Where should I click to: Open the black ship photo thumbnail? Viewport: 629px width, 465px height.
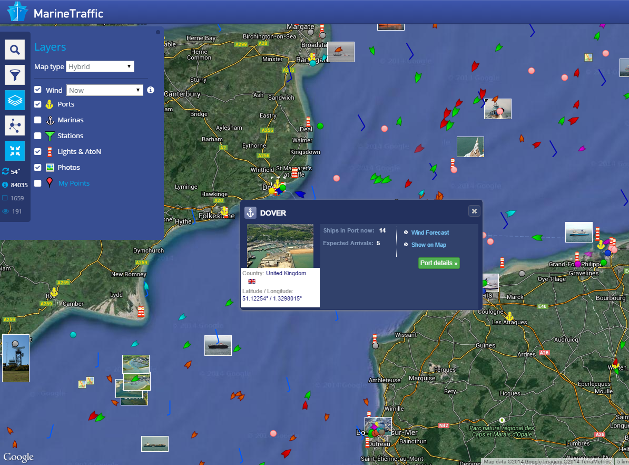click(218, 345)
